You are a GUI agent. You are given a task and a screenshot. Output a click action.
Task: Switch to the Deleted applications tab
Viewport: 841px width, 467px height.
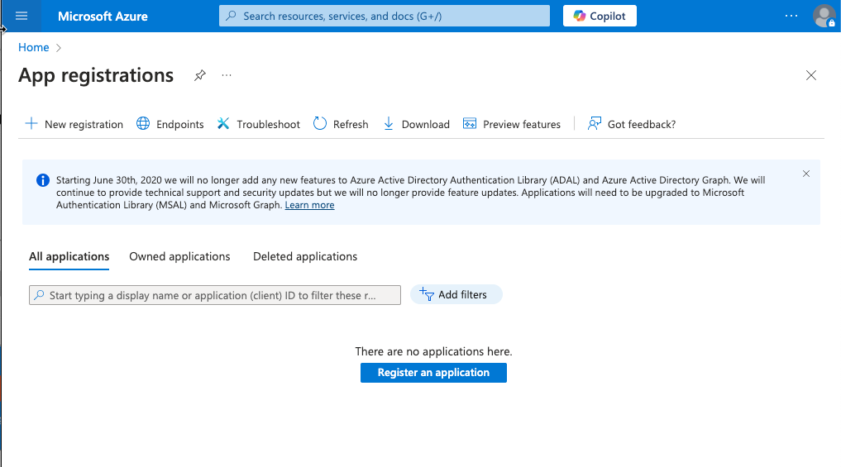coord(305,256)
